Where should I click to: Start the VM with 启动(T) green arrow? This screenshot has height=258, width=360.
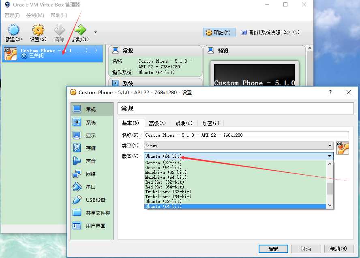80,30
